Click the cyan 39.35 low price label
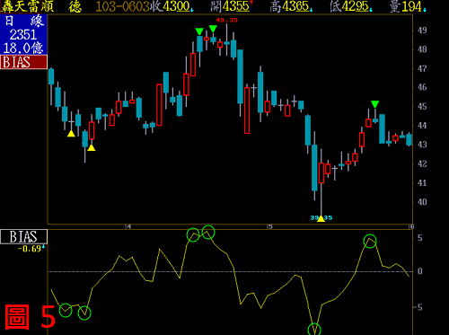Image resolution: width=449 pixels, height=335 pixels. pyautogui.click(x=321, y=217)
